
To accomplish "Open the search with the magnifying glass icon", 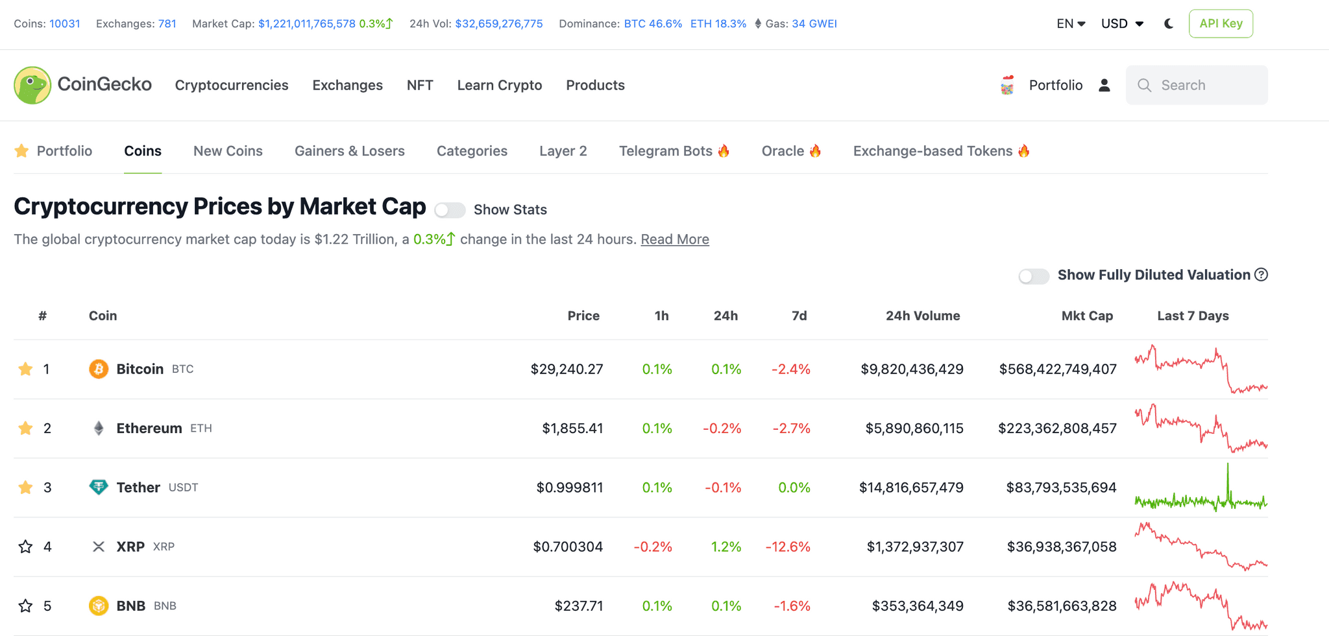I will tap(1145, 85).
